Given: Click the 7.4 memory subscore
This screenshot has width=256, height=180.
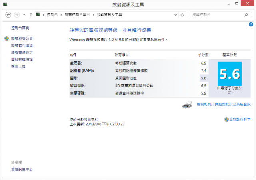Looking at the screenshot, I should (x=204, y=71).
